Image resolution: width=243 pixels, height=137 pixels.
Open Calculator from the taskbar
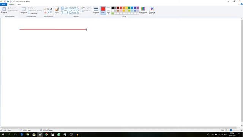(52, 134)
